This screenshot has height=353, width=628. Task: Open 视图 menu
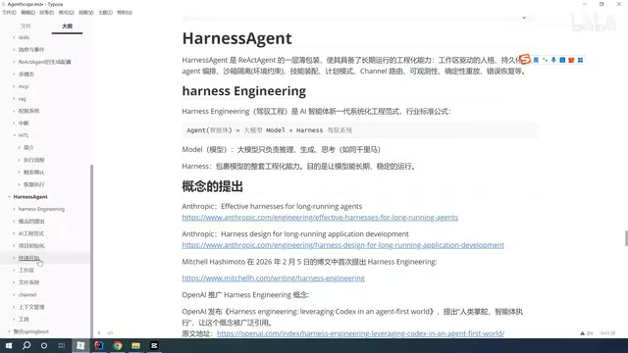(x=85, y=13)
